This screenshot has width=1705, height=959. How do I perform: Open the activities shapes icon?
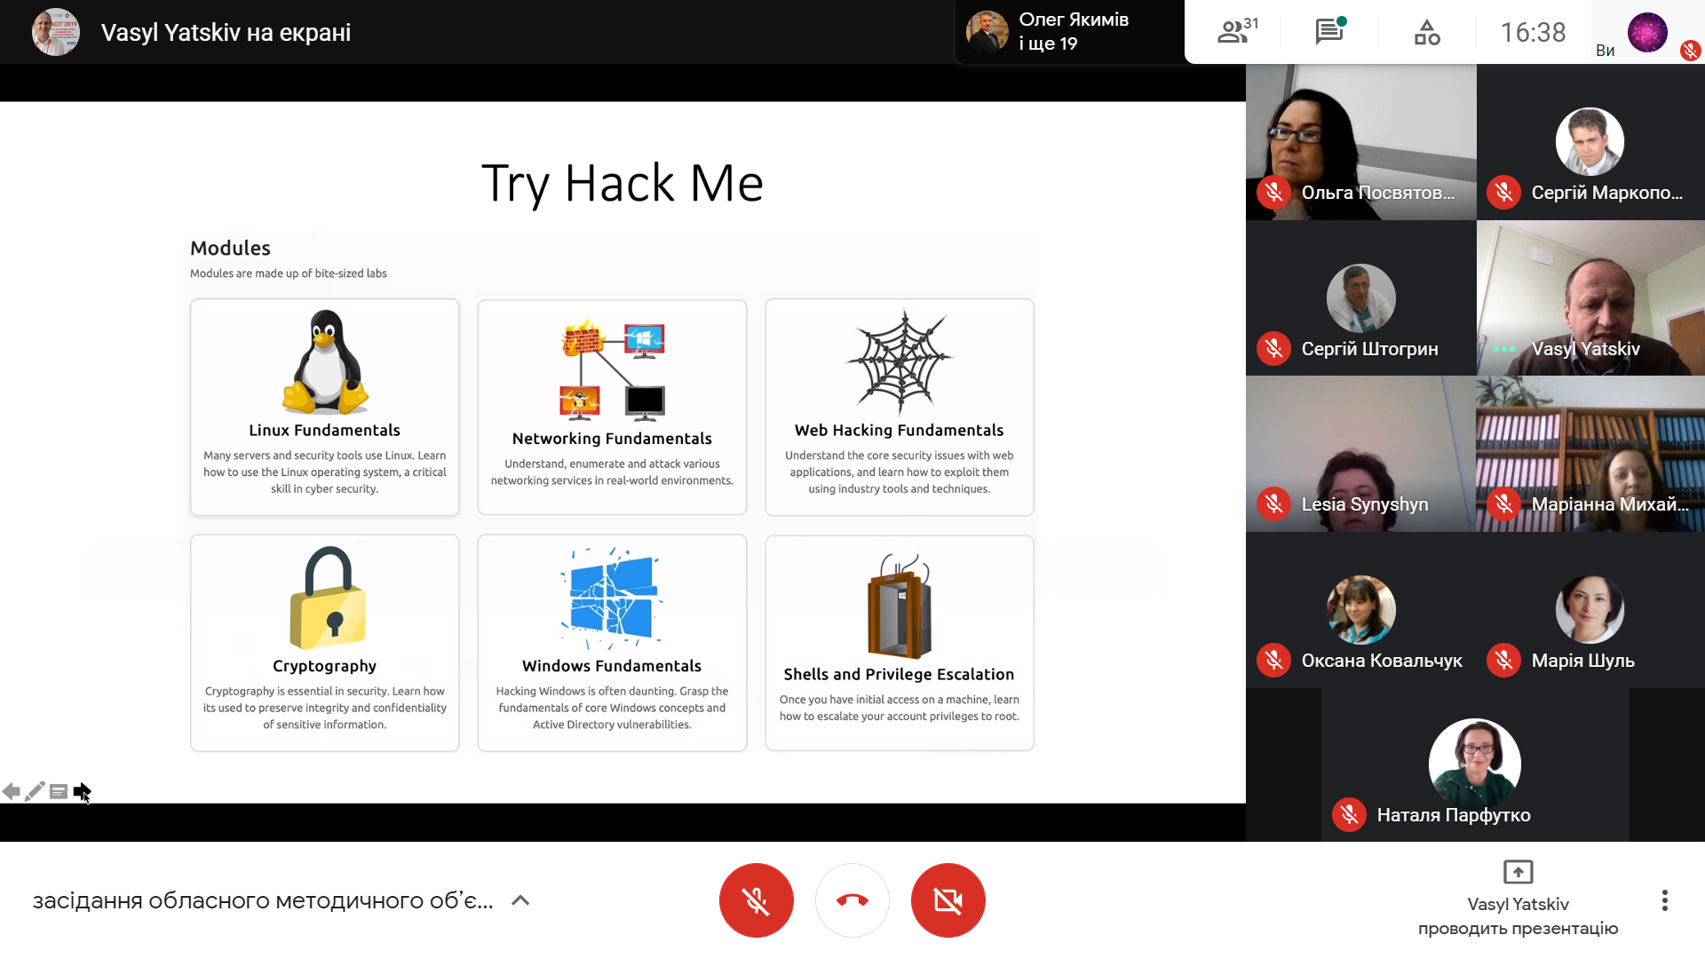[1427, 33]
